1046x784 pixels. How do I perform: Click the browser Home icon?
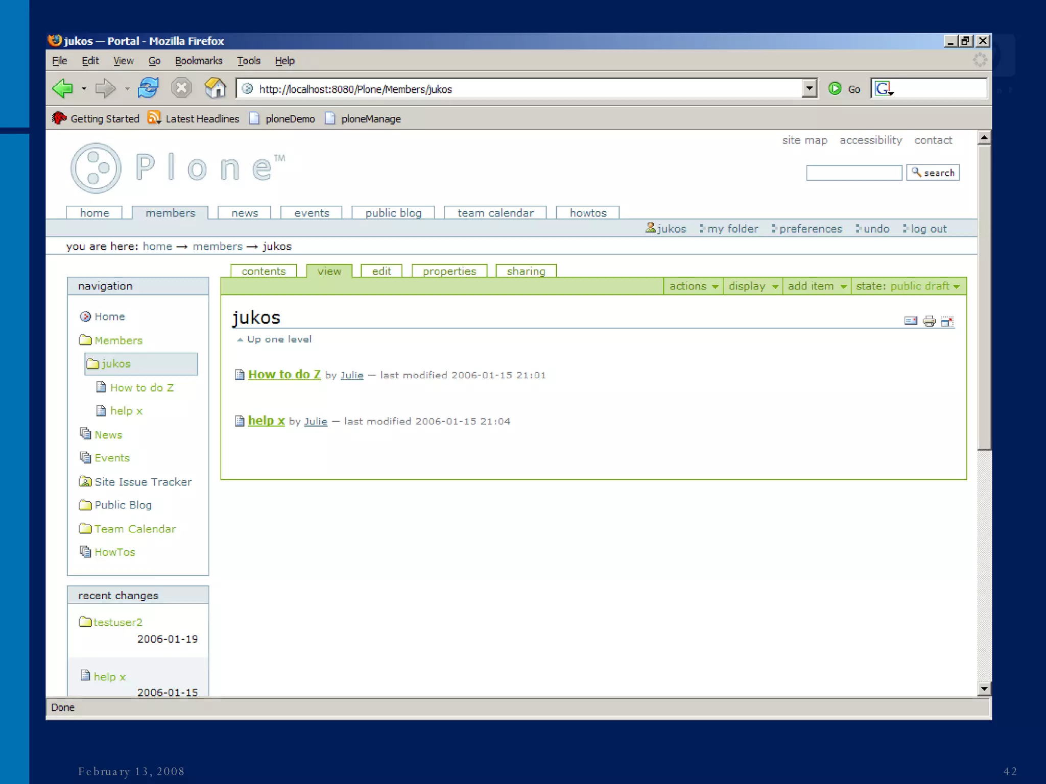pyautogui.click(x=215, y=88)
